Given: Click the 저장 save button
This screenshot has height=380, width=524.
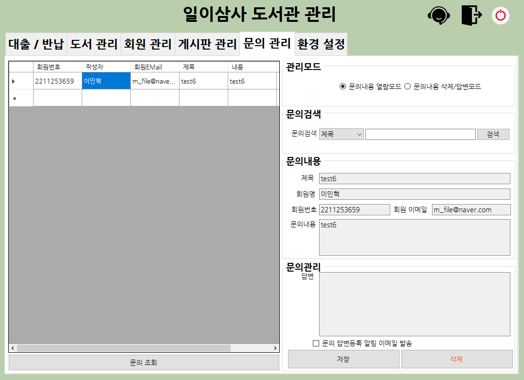Looking at the screenshot, I should pos(343,359).
